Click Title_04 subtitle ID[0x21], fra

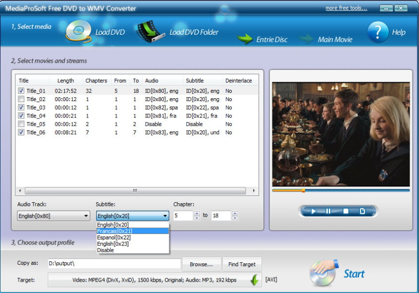pyautogui.click(x=202, y=116)
